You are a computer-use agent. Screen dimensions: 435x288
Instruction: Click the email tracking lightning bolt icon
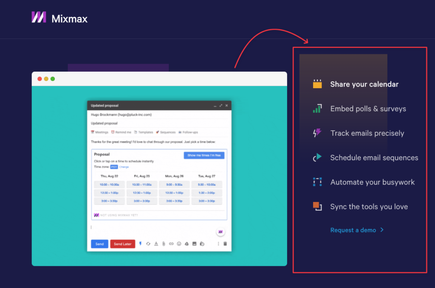(140, 244)
